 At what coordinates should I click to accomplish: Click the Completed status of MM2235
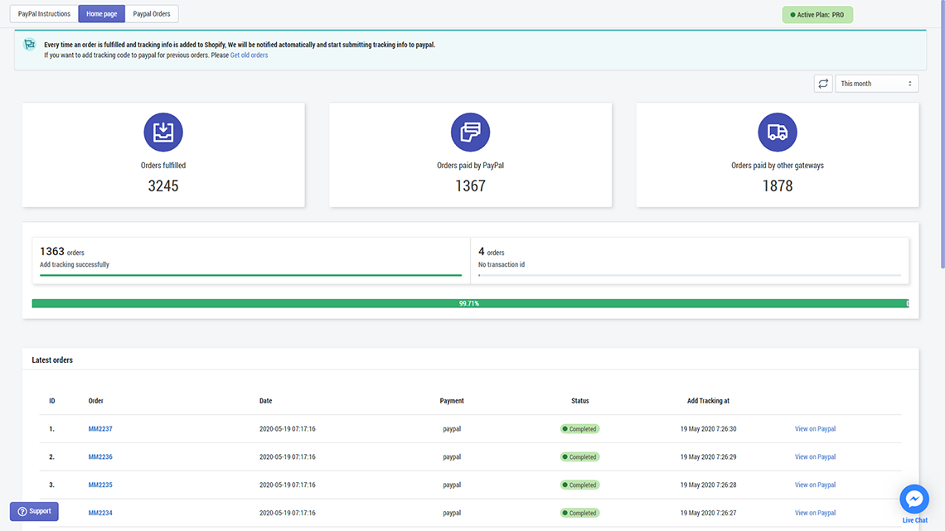[579, 485]
